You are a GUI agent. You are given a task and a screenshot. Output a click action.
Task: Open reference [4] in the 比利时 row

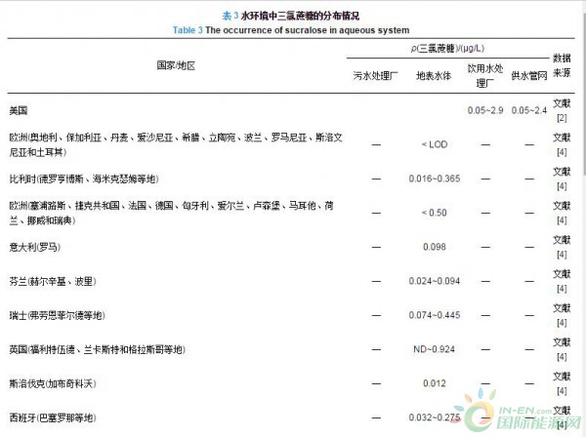pos(562,186)
